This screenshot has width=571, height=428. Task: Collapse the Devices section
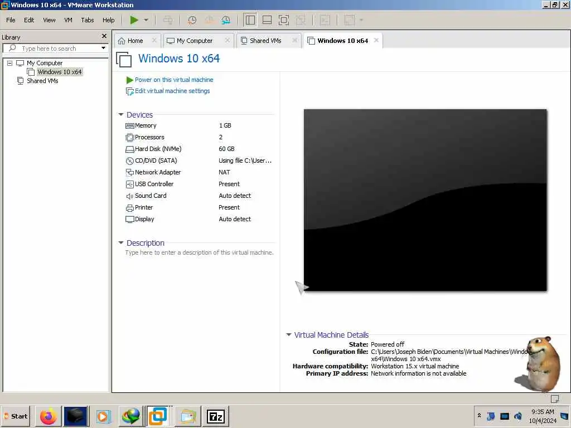pyautogui.click(x=121, y=115)
